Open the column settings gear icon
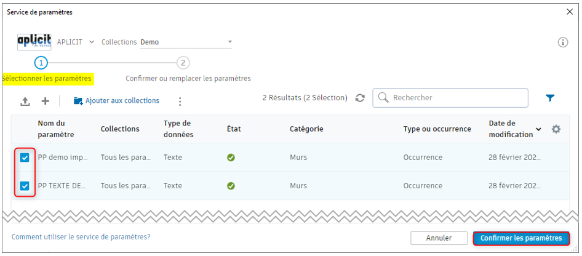 tap(556, 129)
